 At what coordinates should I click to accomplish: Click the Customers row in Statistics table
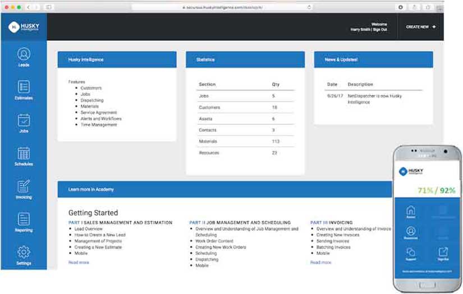click(x=245, y=107)
